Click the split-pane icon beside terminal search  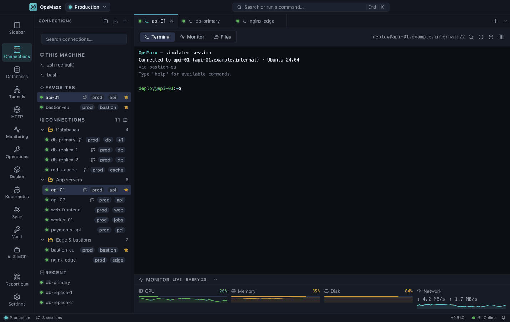[x=481, y=37]
